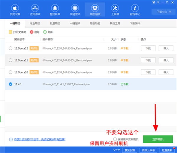This screenshot has width=177, height=153.
Task: Open 教程中心 tutorial center
Action: [x=135, y=10]
